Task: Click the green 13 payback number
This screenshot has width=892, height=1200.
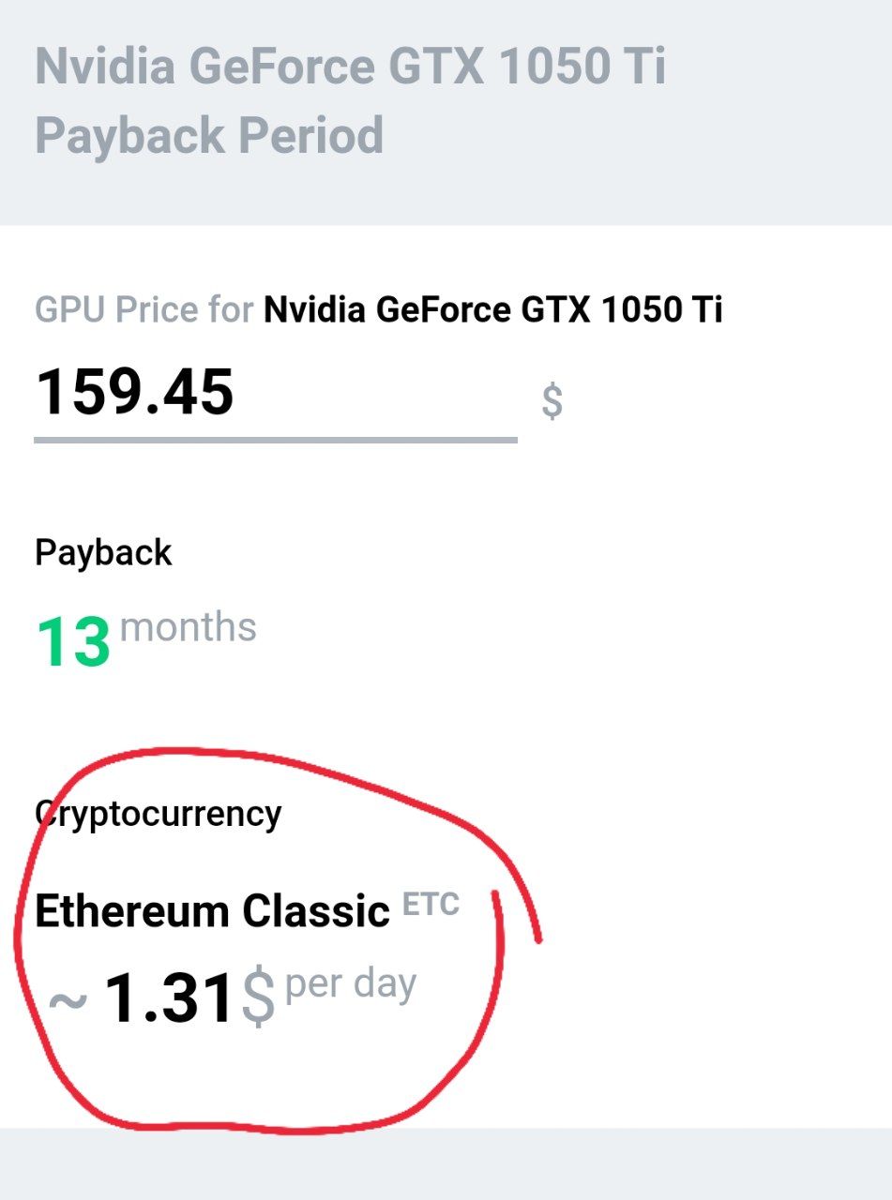Action: 73,642
